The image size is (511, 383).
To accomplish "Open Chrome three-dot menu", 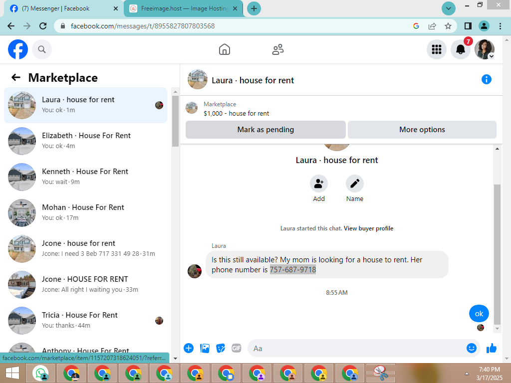I will click(500, 26).
